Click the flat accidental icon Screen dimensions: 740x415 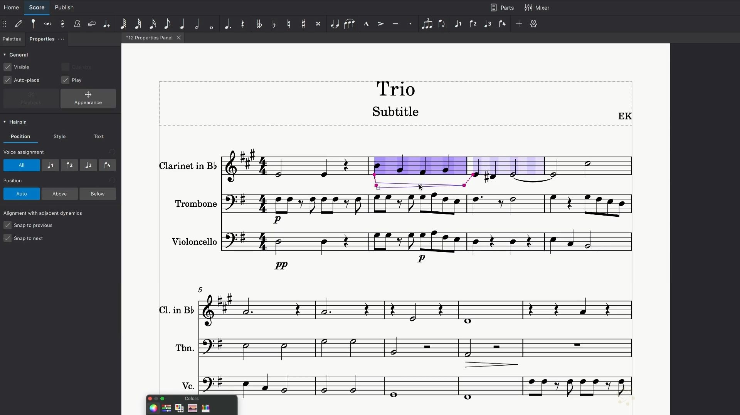(274, 24)
